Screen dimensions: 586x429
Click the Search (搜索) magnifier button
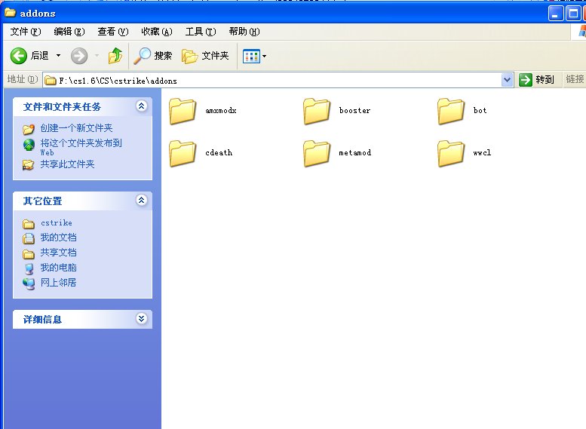click(x=153, y=56)
